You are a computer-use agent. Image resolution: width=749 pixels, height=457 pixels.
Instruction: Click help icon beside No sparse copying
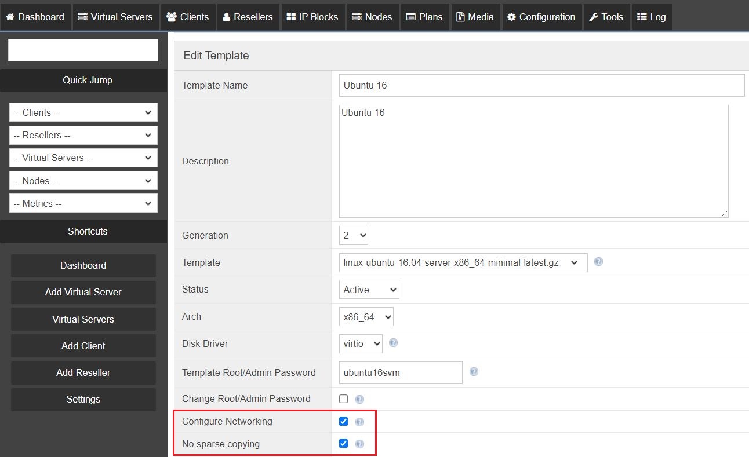pos(359,444)
